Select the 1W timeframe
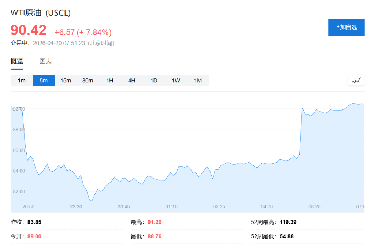The image size is (375, 250). pyautogui.click(x=175, y=80)
